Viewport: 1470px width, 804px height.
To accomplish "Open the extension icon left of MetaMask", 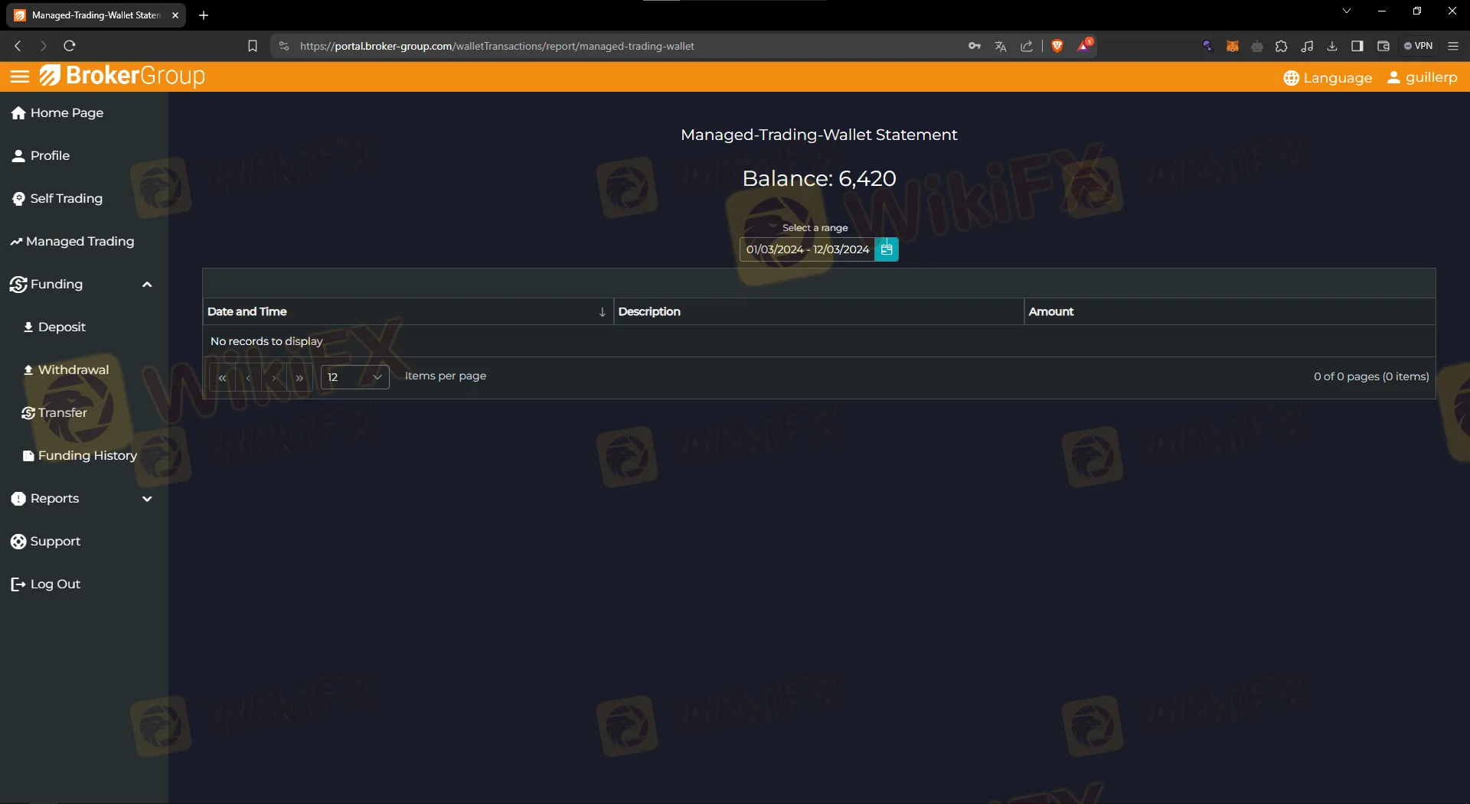I will (1207, 46).
